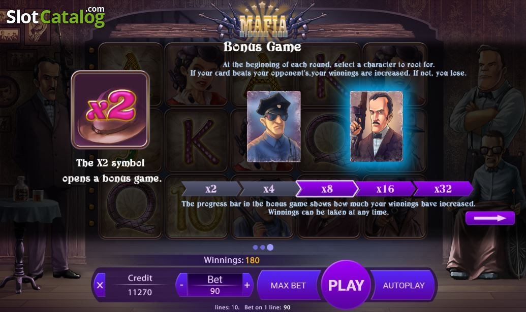Decrease bet with minus button
This screenshot has width=526, height=312.
(181, 285)
